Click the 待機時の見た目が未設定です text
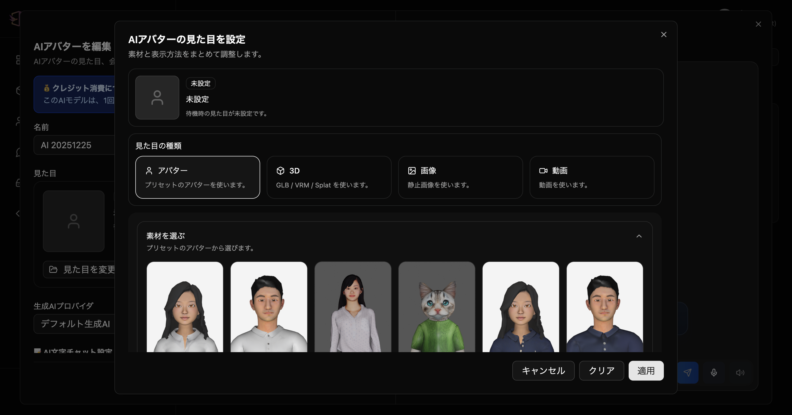 point(227,114)
